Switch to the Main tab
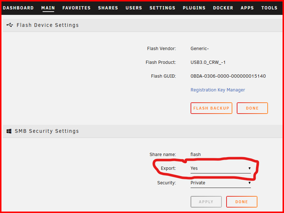 (x=48, y=8)
